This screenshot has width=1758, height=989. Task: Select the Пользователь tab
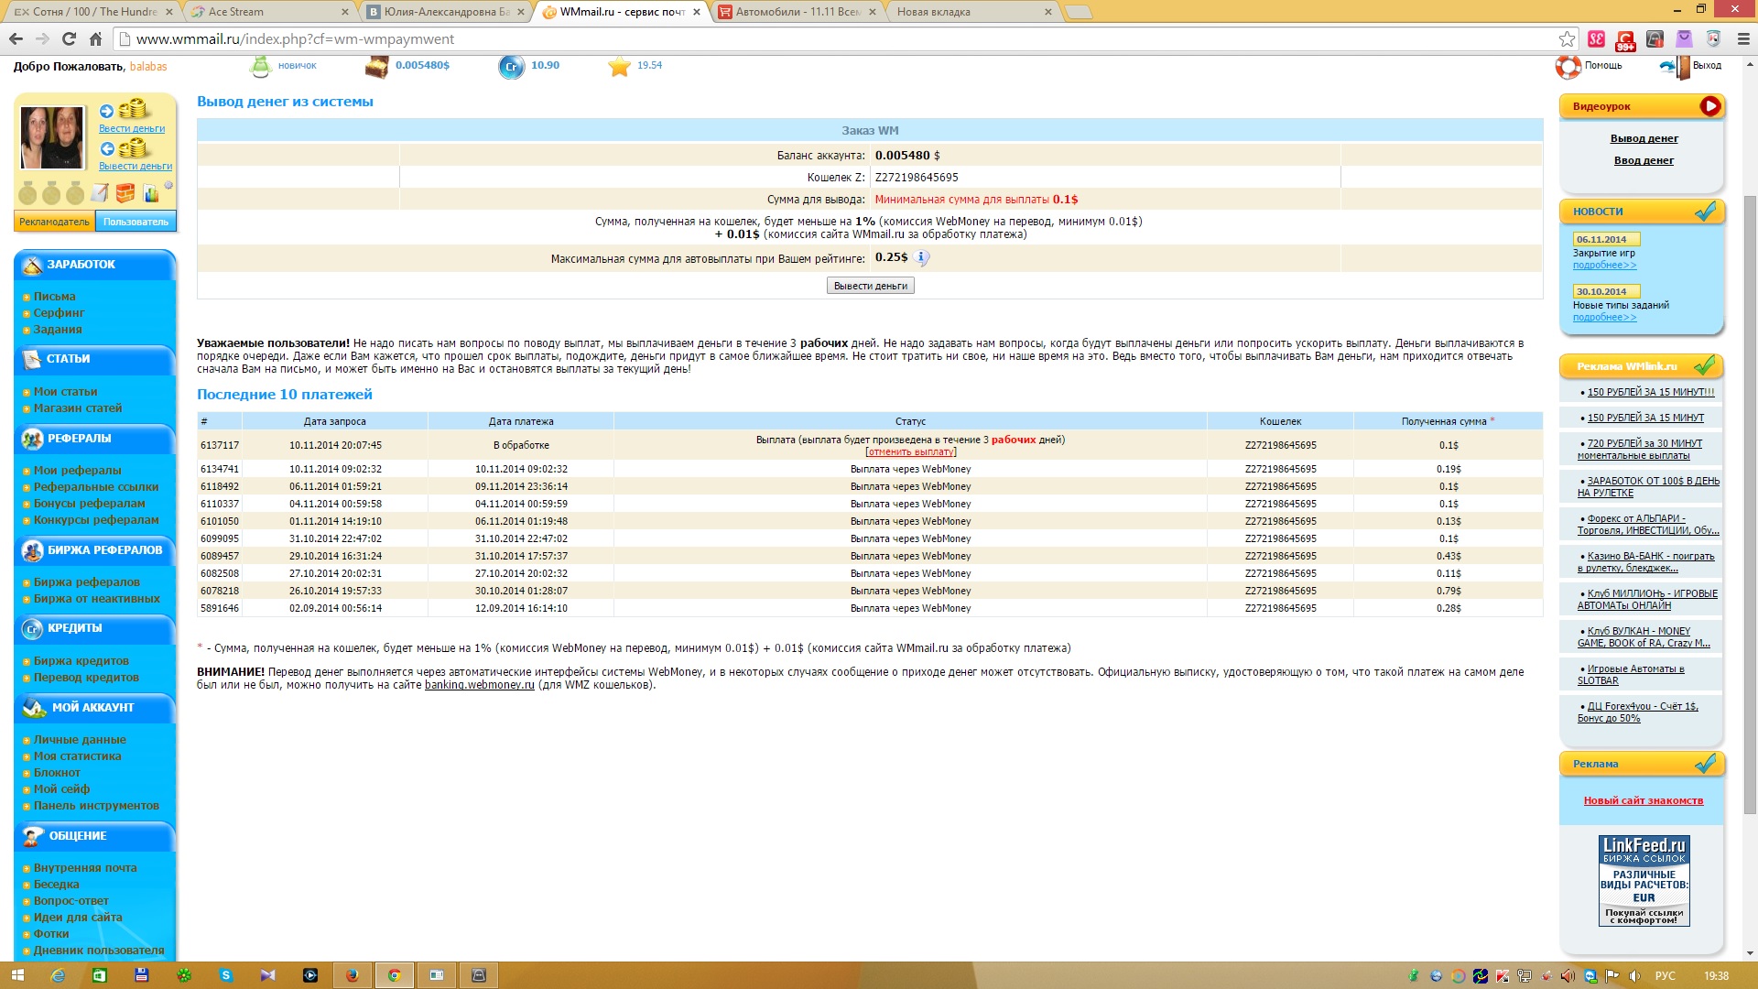pyautogui.click(x=136, y=222)
